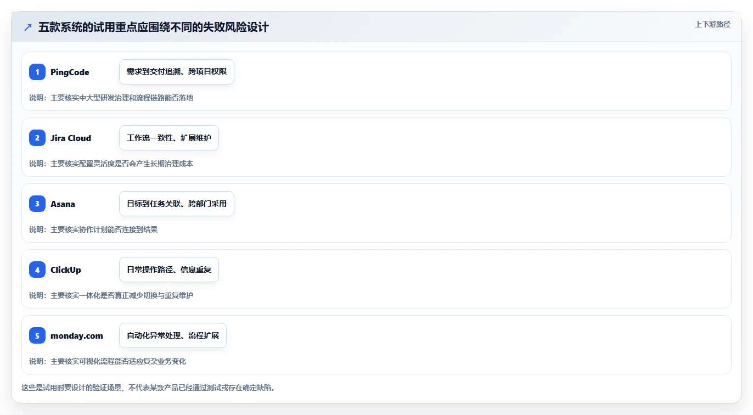This screenshot has width=753, height=415.
Task: Click the footer disclaimer starting 这些是试用时要设计的验证场景
Action: pyautogui.click(x=148, y=388)
